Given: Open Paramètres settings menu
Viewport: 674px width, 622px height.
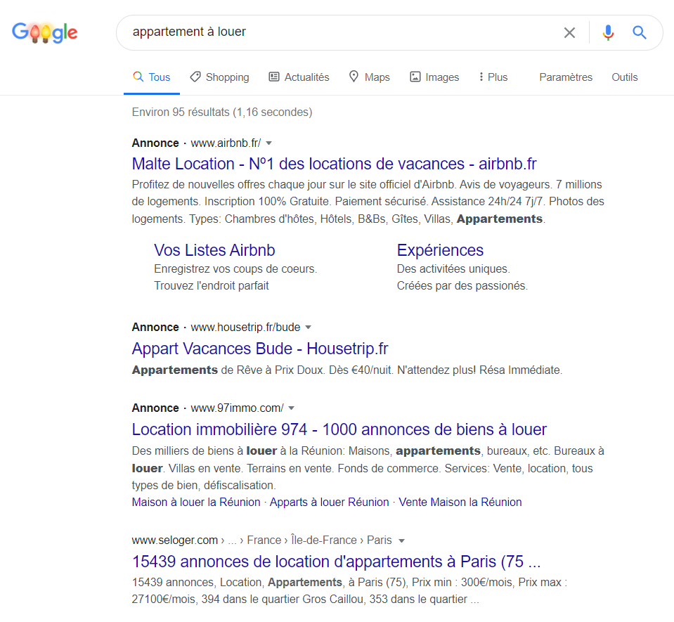Looking at the screenshot, I should [566, 77].
